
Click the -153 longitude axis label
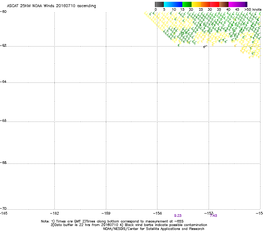(x=209, y=213)
